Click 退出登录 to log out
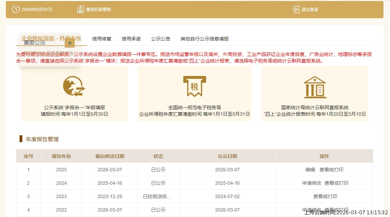The height and width of the screenshot is (217, 390). tap(310, 10)
